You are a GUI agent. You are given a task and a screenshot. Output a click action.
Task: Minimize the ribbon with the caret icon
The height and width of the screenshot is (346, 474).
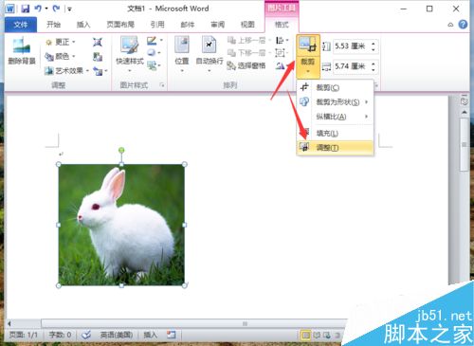click(x=450, y=25)
